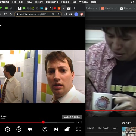136x136 pixels.
Task: Switch to the serif A icon tab
Action: [x=20, y=8]
